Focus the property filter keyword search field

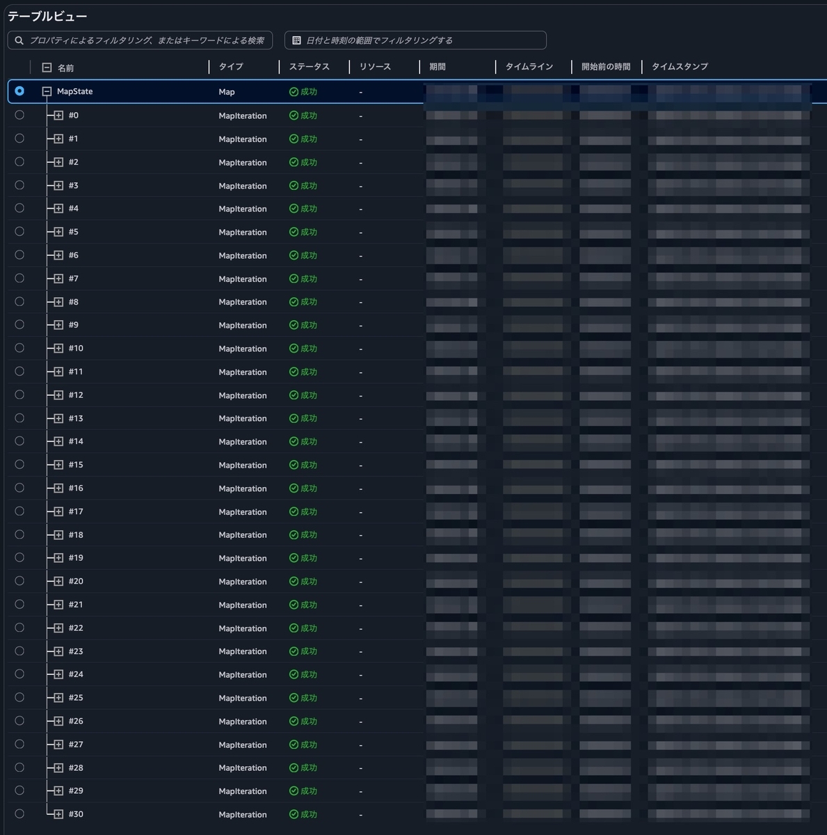pyautogui.click(x=140, y=40)
